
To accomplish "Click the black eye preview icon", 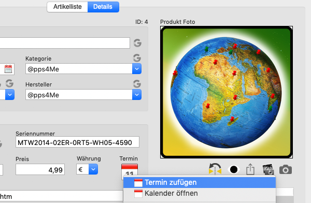I will coord(234,169).
